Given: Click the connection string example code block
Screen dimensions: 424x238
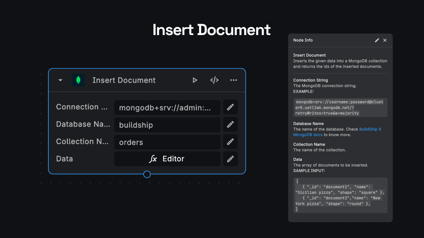Looking at the screenshot, I should 340,108.
